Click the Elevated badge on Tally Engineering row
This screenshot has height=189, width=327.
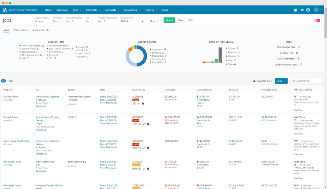[136, 165]
